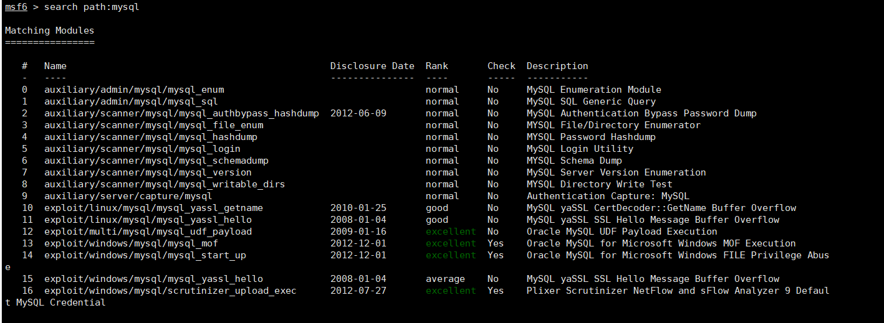Screen dimensions: 884x323
Task: Click the 'Description' column header
Action: [x=557, y=66]
